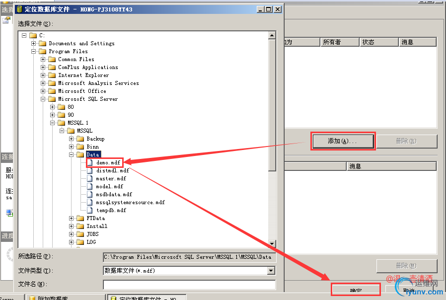Viewport: 446px width, 300px height.
Task: Expand Documents and Settings folder
Action: coord(34,44)
